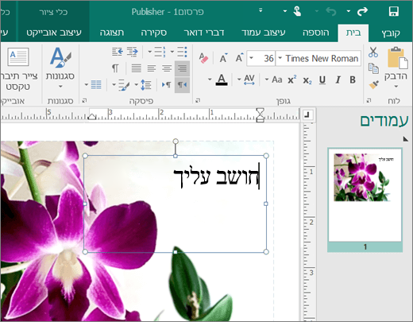Toggle Superscript formatting
This screenshot has width=413, height=322.
pyautogui.click(x=291, y=80)
